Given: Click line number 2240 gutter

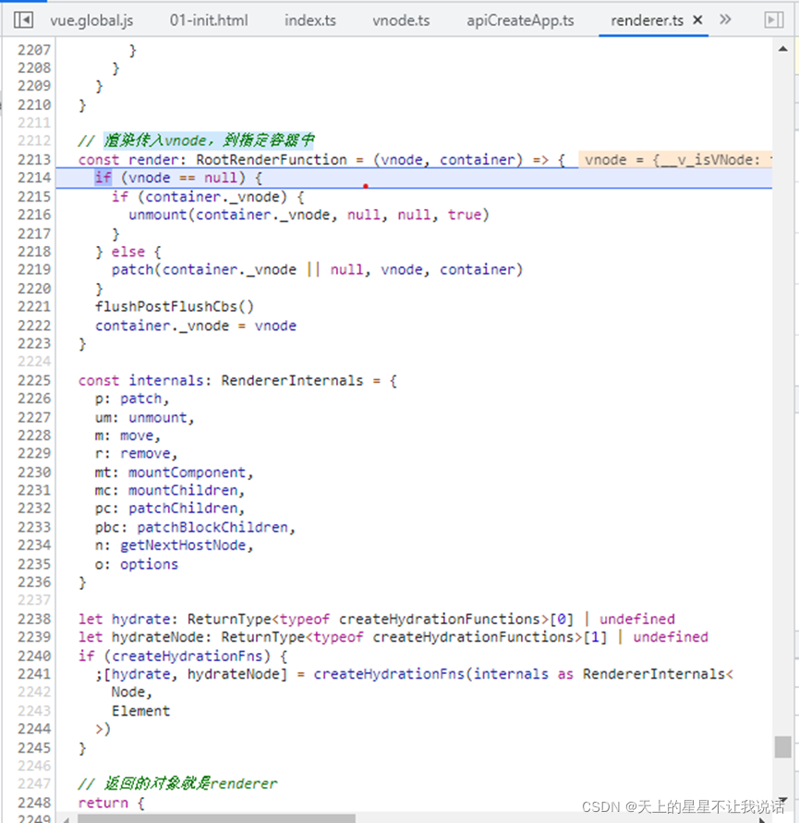Looking at the screenshot, I should 34,657.
